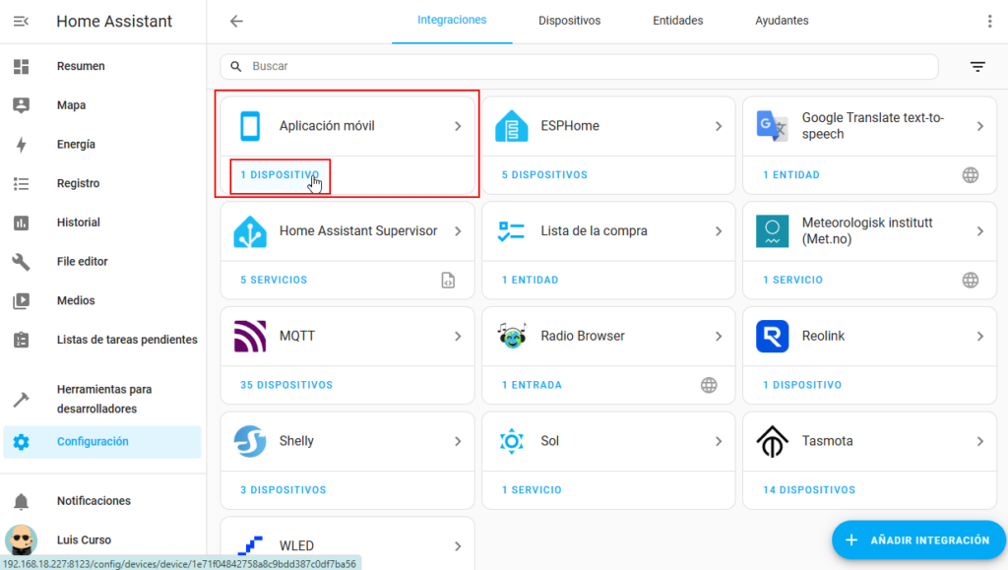The height and width of the screenshot is (570, 1008).
Task: Switch to the Dispositivos tab
Action: point(569,21)
